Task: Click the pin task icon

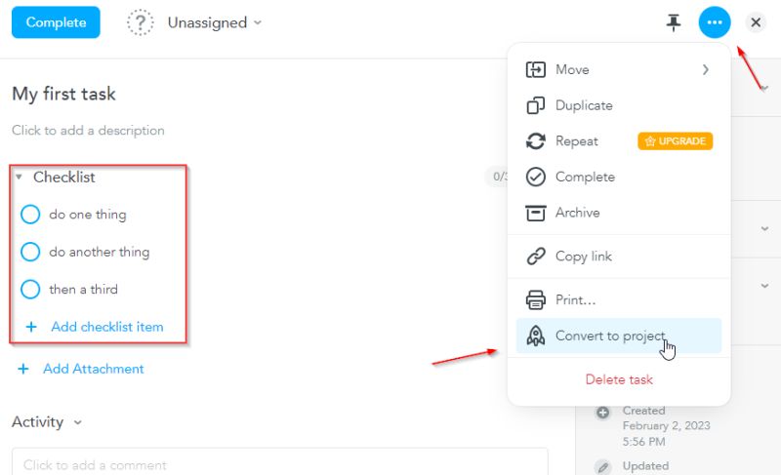Action: coord(674,22)
